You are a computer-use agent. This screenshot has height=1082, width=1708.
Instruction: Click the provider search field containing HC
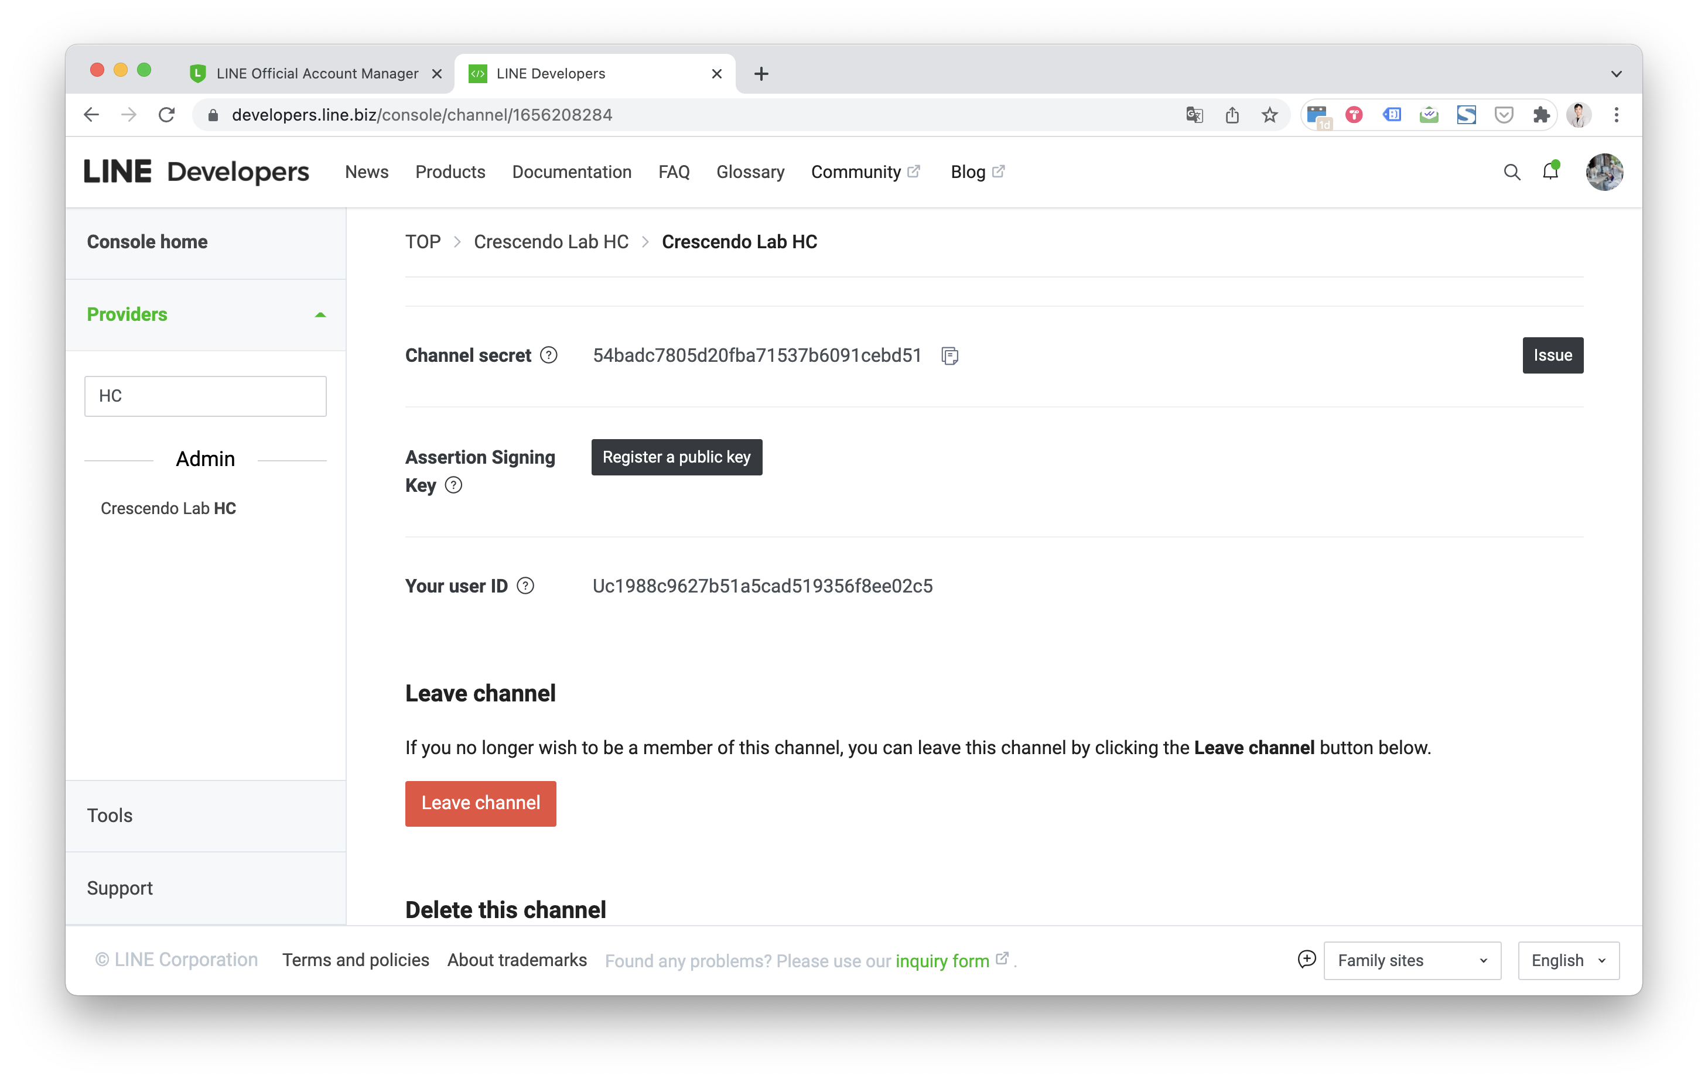(205, 396)
